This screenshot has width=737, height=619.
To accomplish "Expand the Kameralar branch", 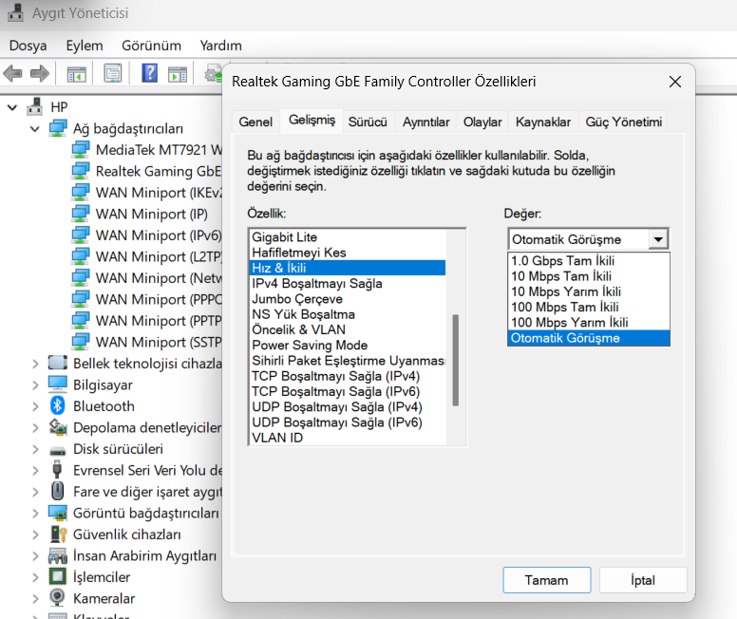I will [36, 598].
